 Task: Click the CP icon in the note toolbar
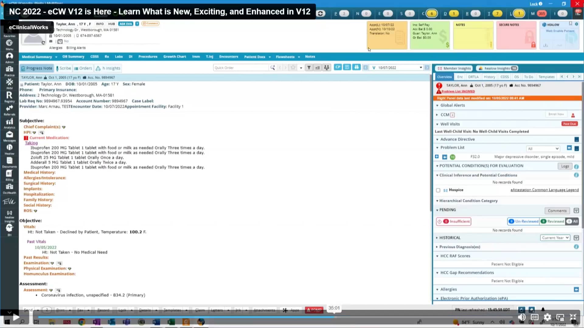point(338,67)
